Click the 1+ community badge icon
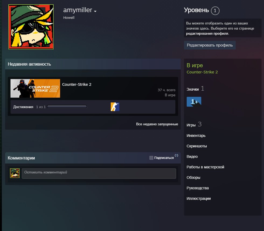 point(194,102)
